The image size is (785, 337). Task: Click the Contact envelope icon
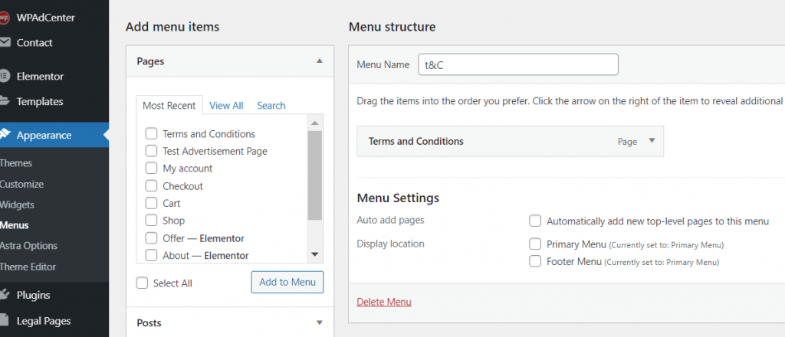click(5, 42)
